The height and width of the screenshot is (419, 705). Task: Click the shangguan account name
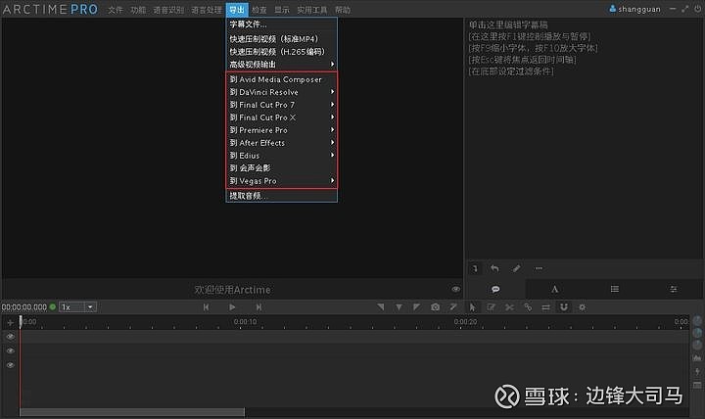click(639, 9)
